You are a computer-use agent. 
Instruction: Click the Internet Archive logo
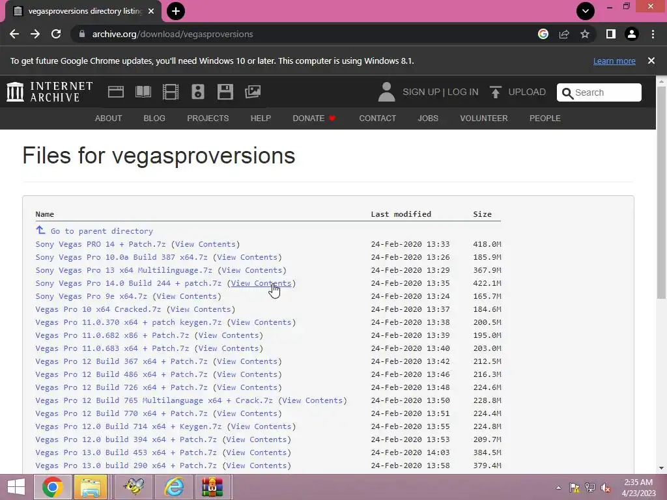point(50,92)
